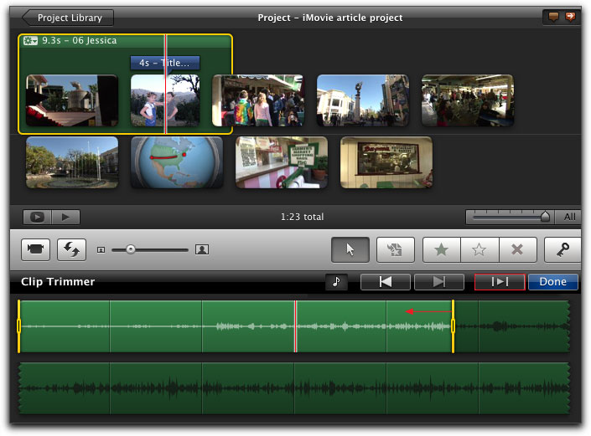Image resolution: width=591 pixels, height=436 pixels.
Task: Mark selection as favorite with filled star
Action: (442, 249)
